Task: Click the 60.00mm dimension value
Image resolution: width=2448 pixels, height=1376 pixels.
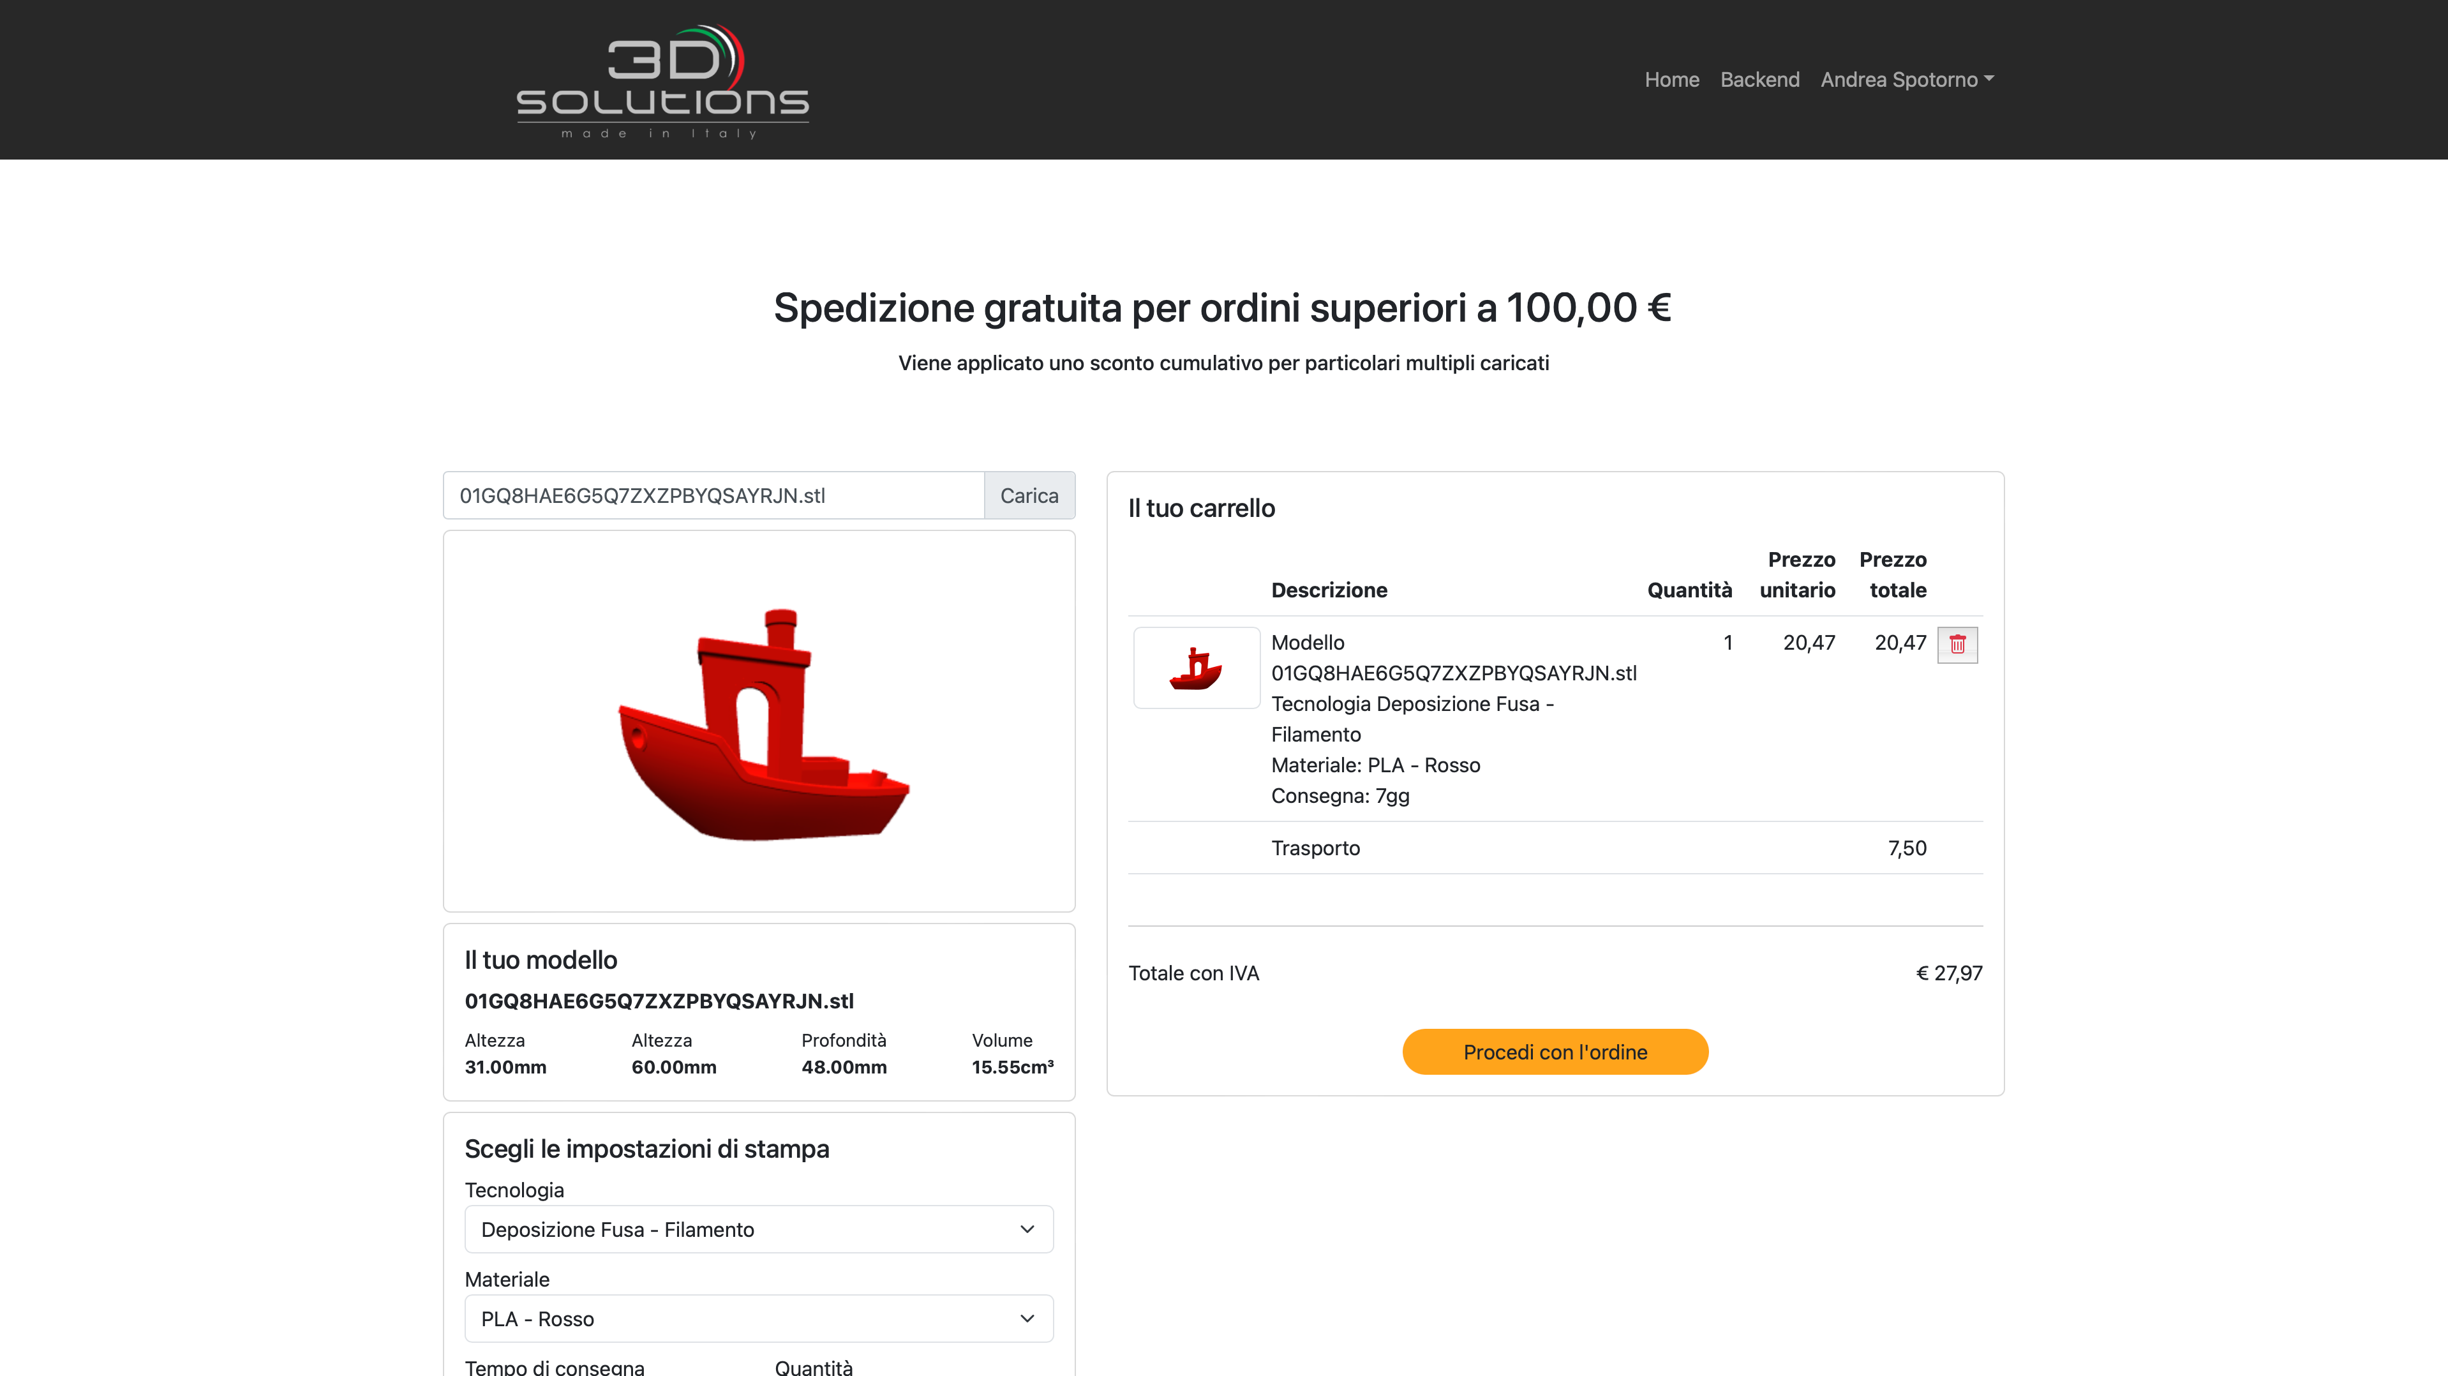Action: pyautogui.click(x=674, y=1067)
